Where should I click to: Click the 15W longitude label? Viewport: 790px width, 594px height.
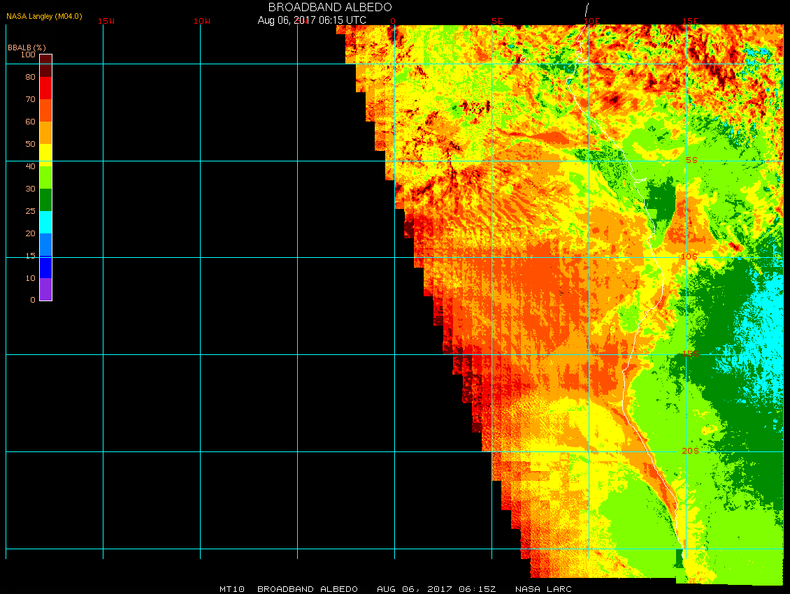(106, 21)
